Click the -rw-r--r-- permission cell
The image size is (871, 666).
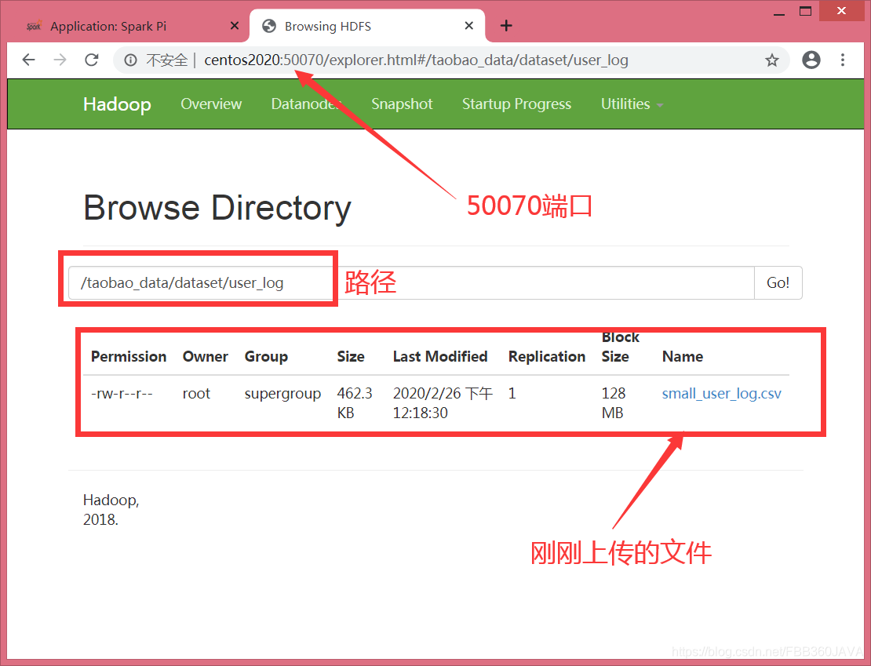[x=122, y=394]
